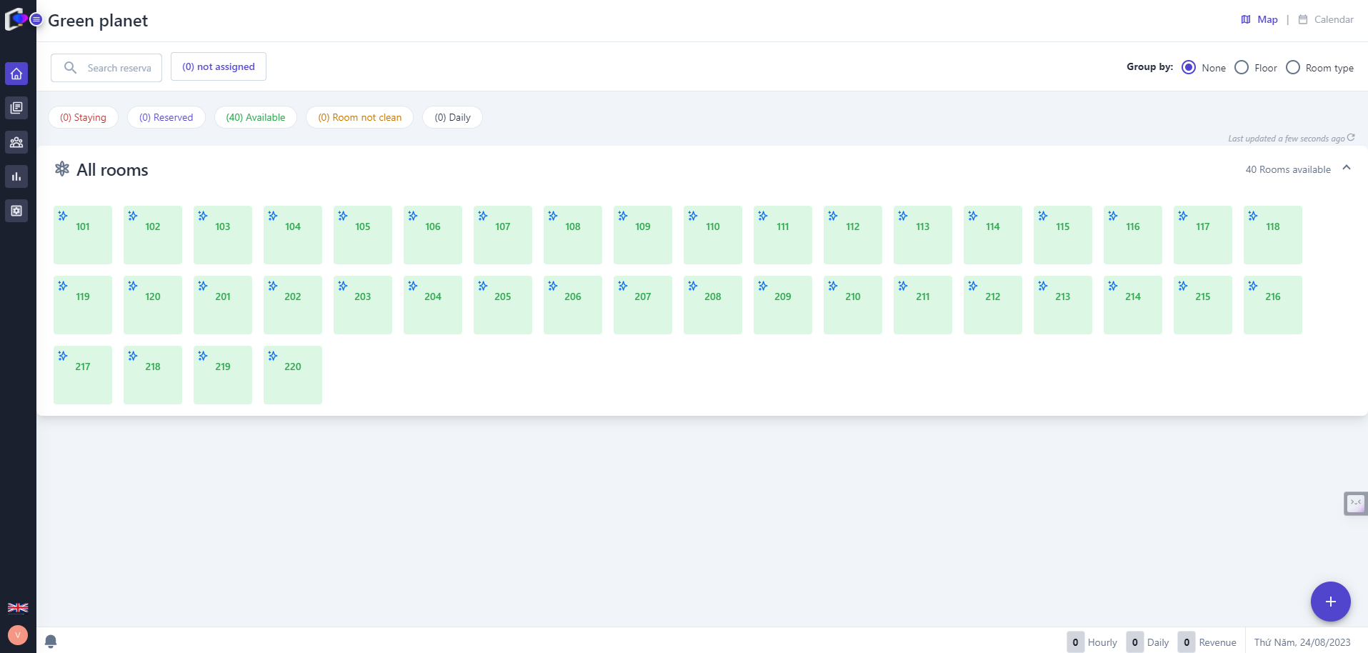Screen dimensions: 1368x653
Task: Click the Search reservation input field
Action: [119, 68]
